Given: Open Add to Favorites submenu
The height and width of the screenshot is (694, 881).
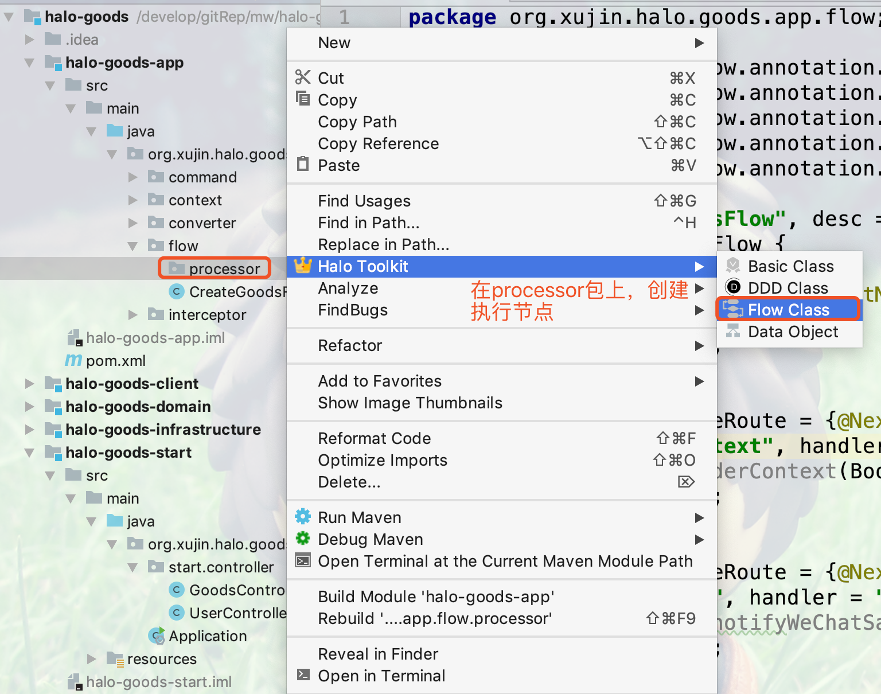Looking at the screenshot, I should pos(502,381).
